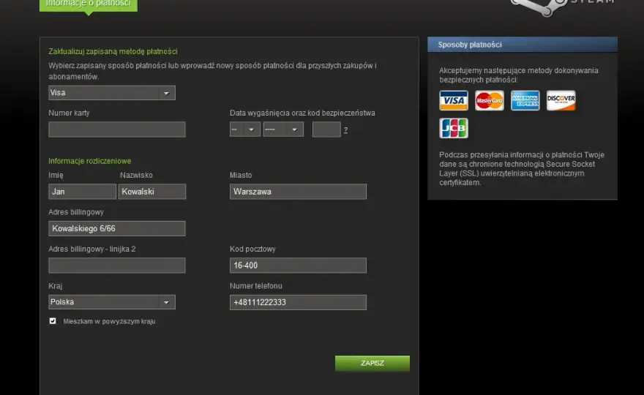Click the American Express logo icon
Image resolution: width=644 pixels, height=395 pixels.
tap(525, 101)
